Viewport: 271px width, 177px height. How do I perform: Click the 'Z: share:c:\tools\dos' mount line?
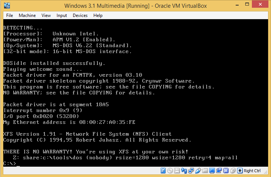[125, 157]
